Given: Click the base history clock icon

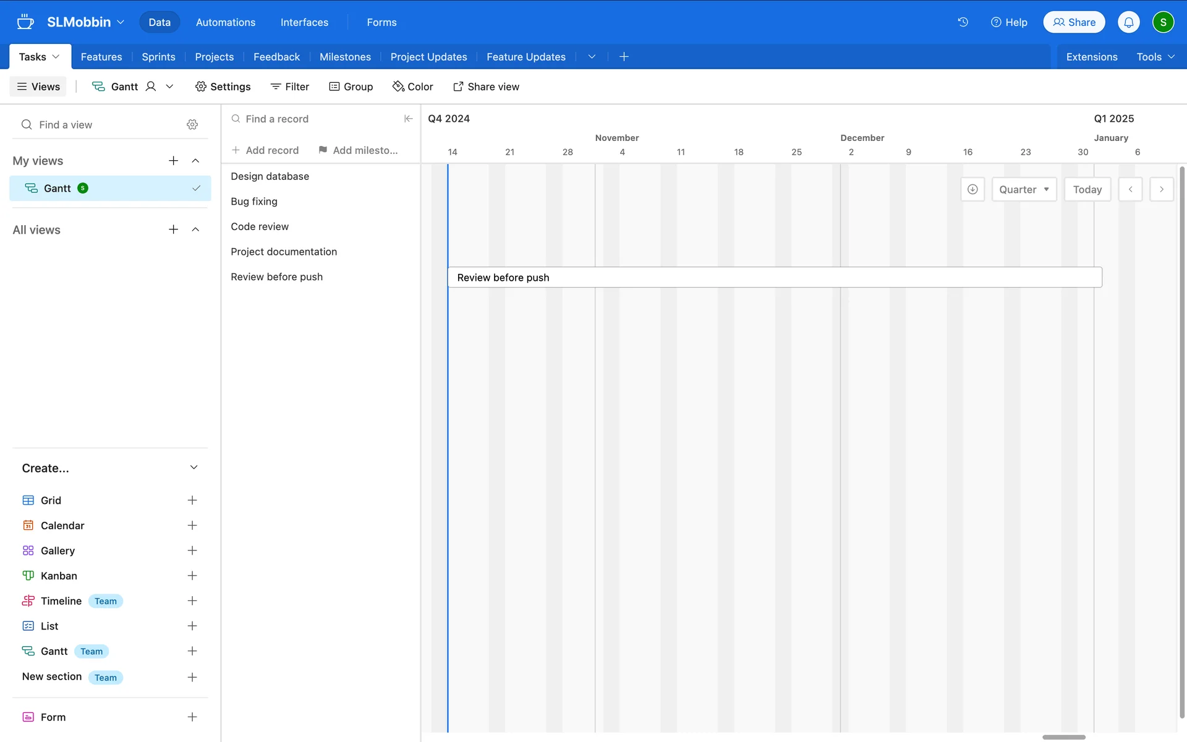Looking at the screenshot, I should coord(963,22).
